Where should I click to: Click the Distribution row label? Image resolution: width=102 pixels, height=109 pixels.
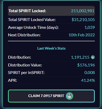pos(20,57)
